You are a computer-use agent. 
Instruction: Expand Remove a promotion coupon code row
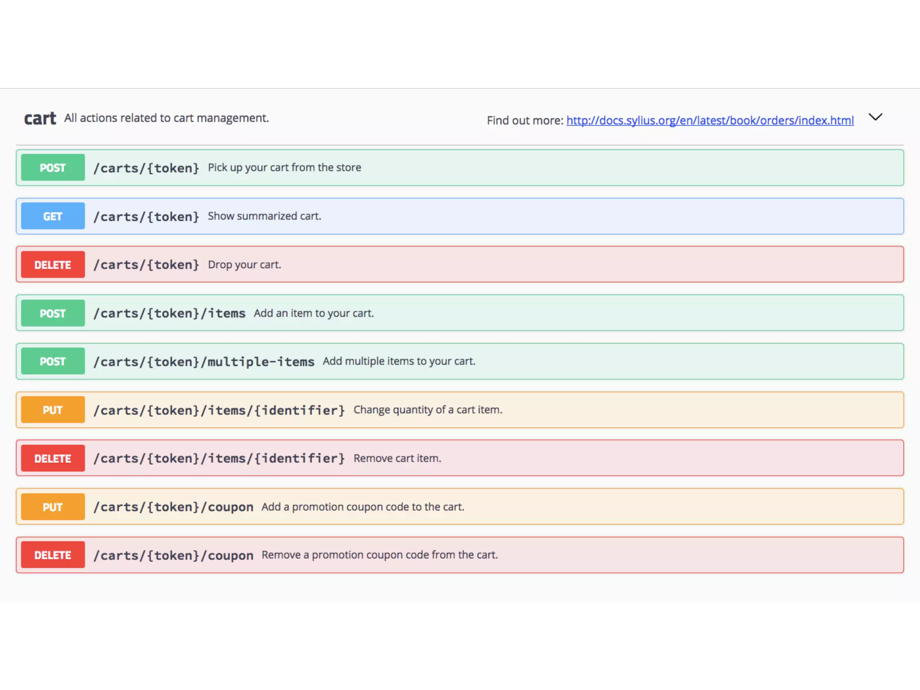[x=380, y=555]
